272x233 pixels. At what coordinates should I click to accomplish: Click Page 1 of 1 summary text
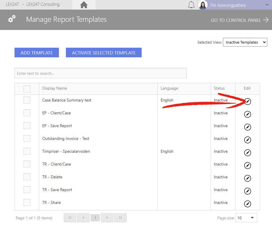point(34,218)
